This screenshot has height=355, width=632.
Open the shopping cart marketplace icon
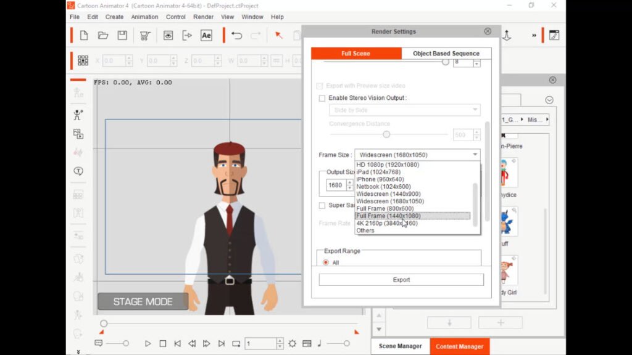coord(145,35)
